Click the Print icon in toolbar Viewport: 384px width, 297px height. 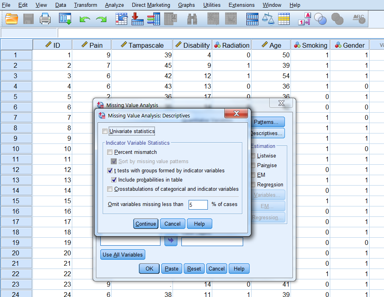point(45,18)
